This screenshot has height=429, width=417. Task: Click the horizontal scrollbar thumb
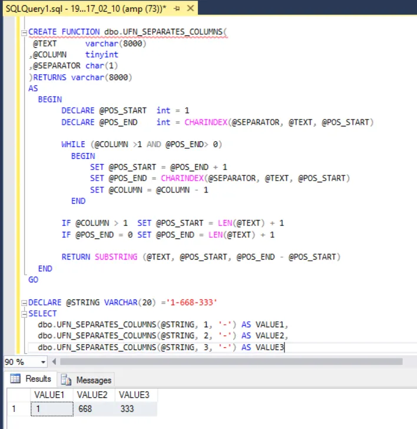pos(231,362)
